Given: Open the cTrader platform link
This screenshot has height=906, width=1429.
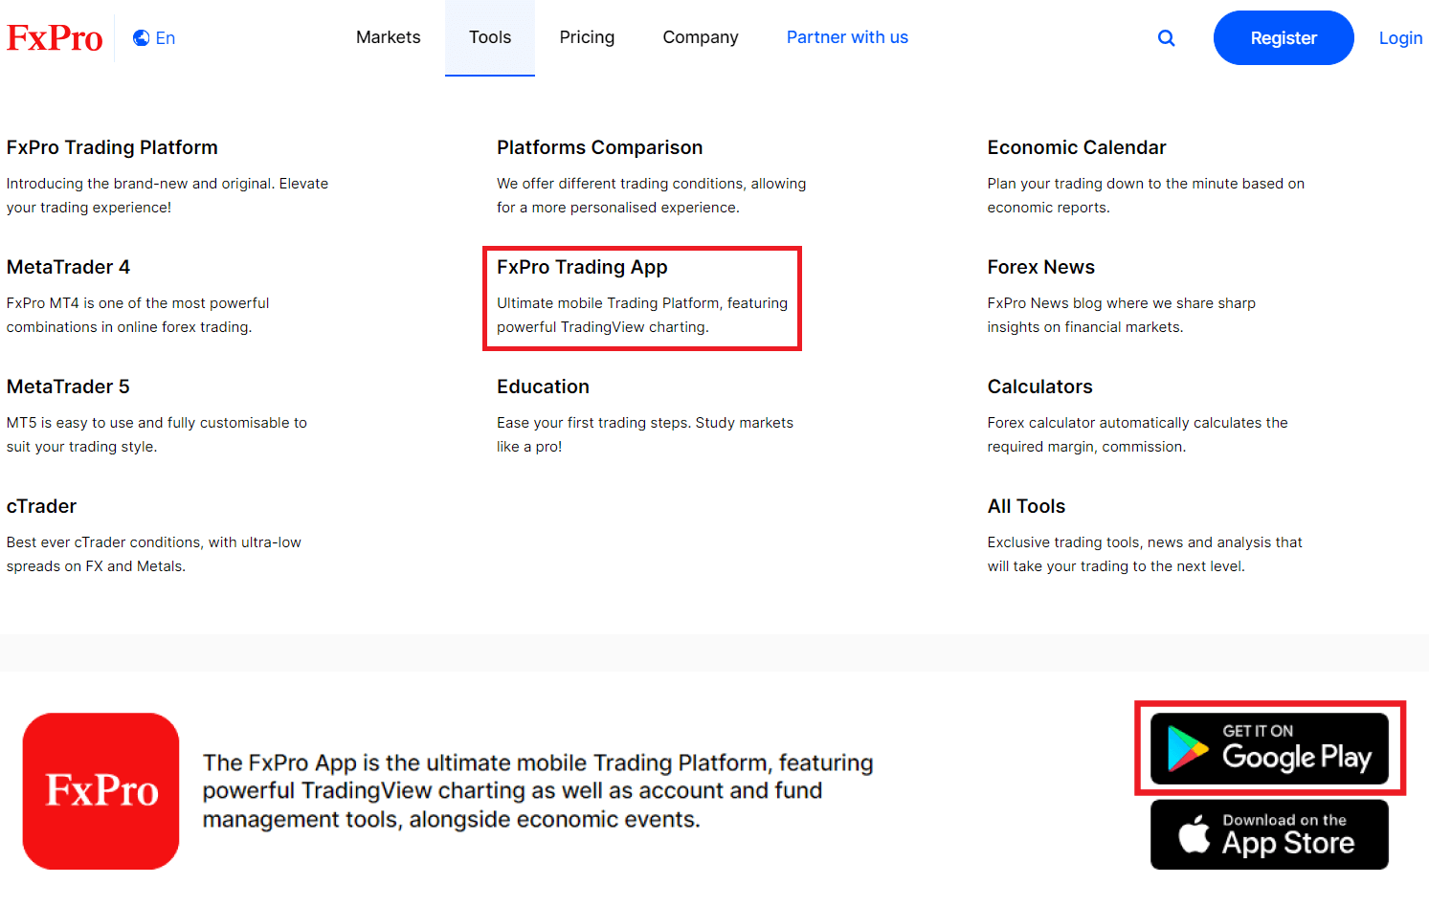Looking at the screenshot, I should 41,506.
